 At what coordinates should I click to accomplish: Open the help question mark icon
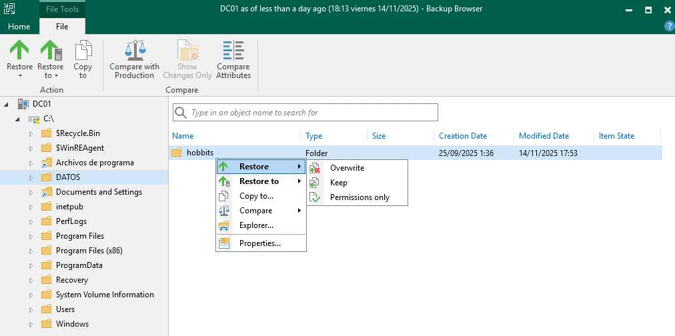[669, 26]
